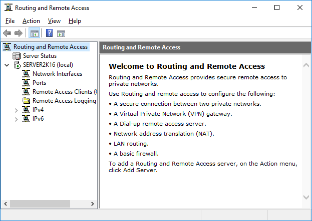The width and height of the screenshot is (312, 221).
Task: Open the Remote Access Logging folder icon
Action: (26, 101)
